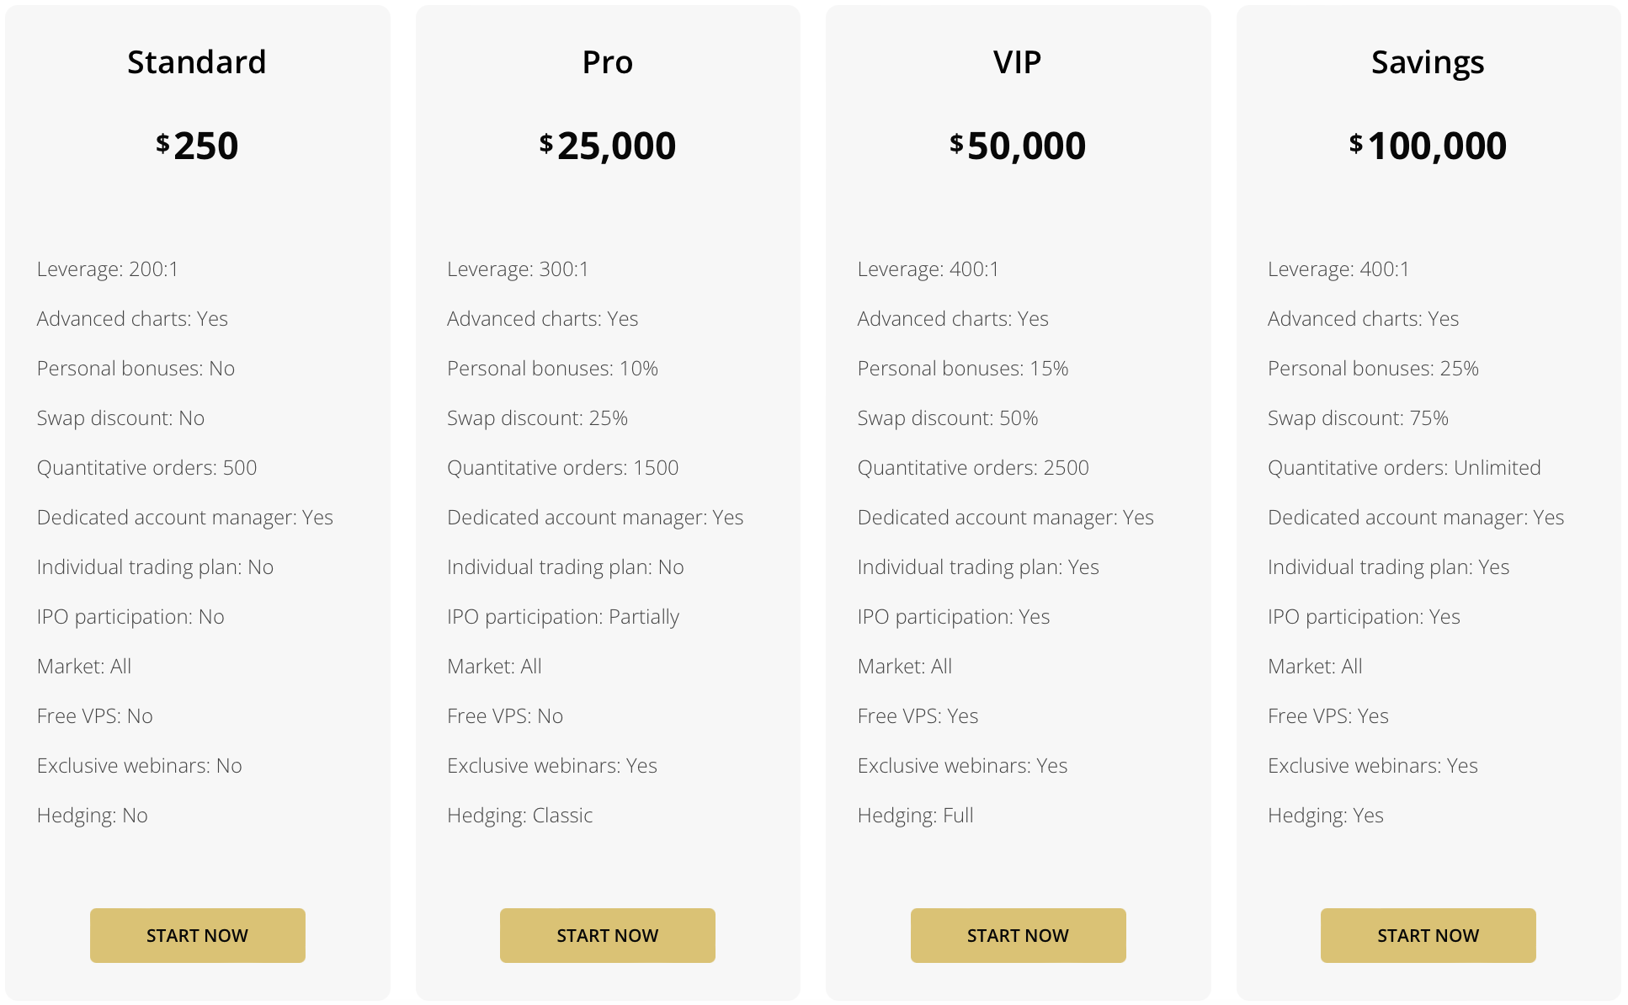Click START NOW under the Pro plan
The image size is (1628, 1005).
pos(607,935)
